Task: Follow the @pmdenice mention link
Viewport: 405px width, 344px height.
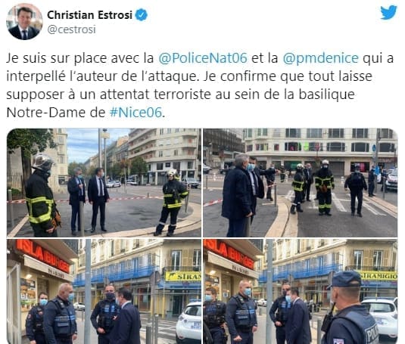Action: pyautogui.click(x=320, y=58)
